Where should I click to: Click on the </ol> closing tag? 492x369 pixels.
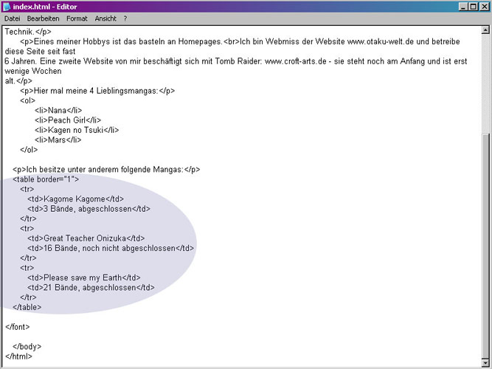29,150
